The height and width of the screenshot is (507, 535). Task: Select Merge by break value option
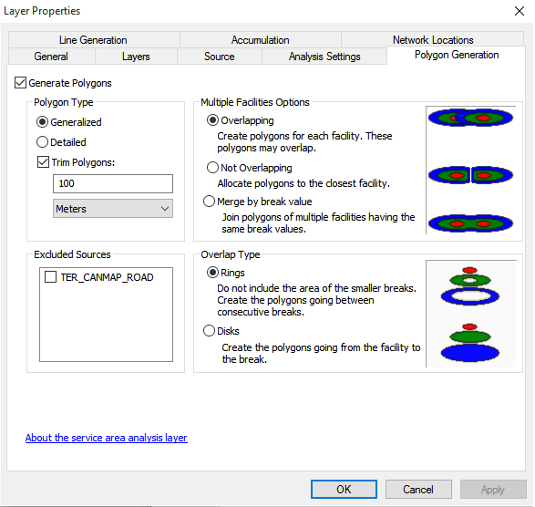point(209,202)
